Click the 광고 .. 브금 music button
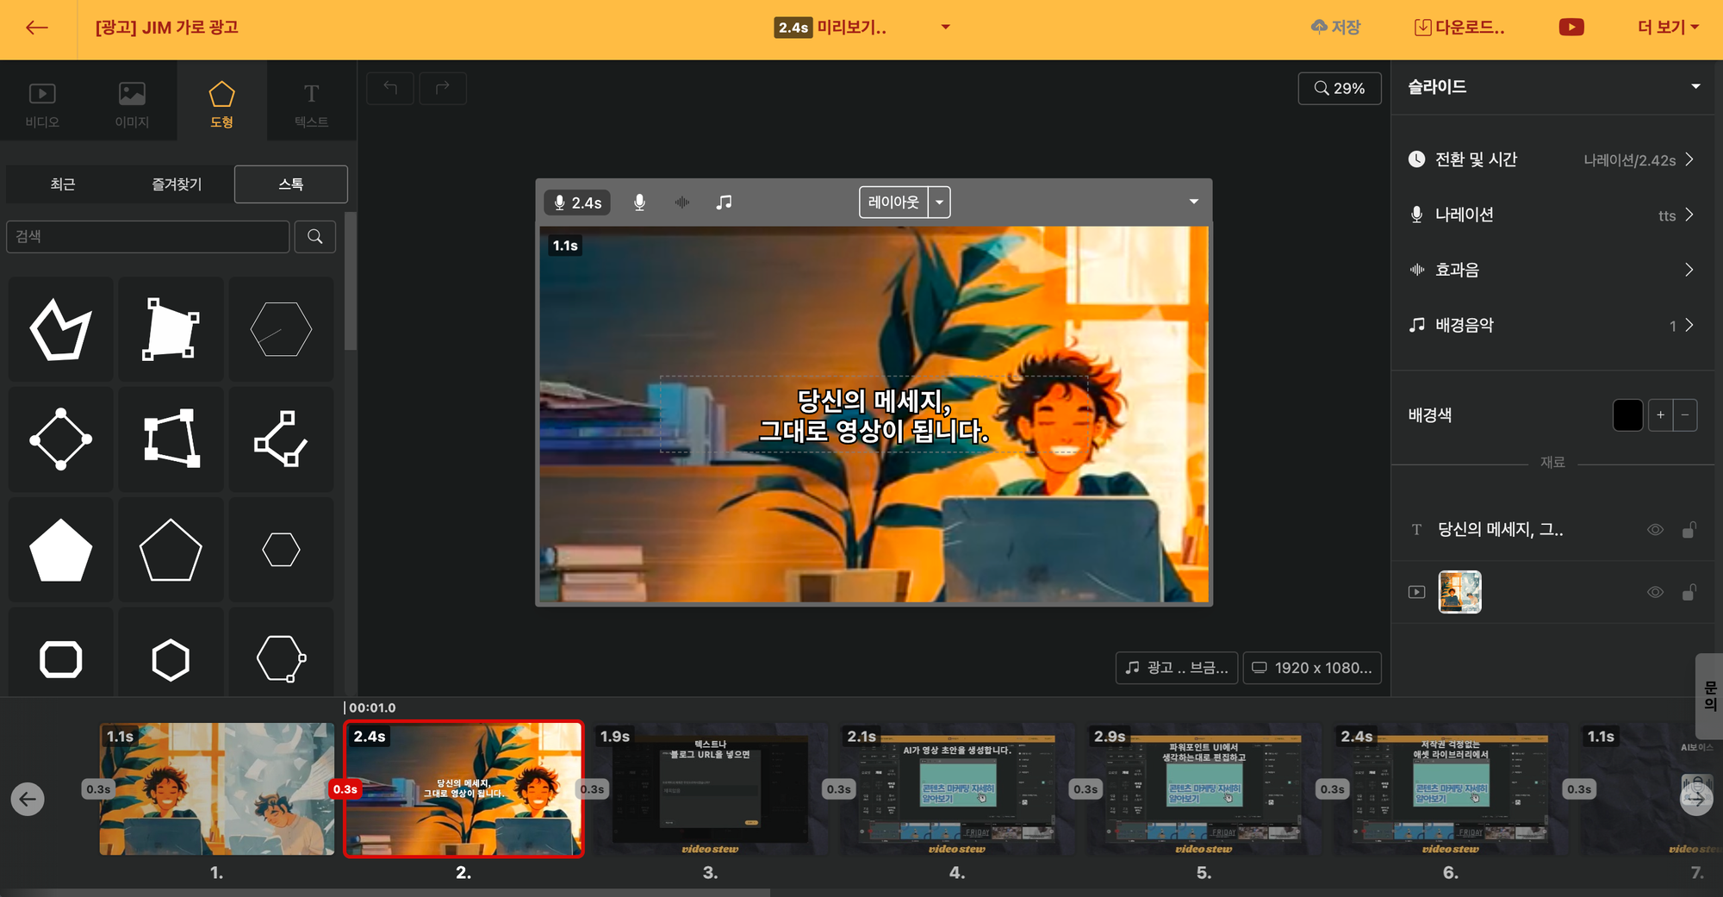1723x897 pixels. (x=1177, y=668)
